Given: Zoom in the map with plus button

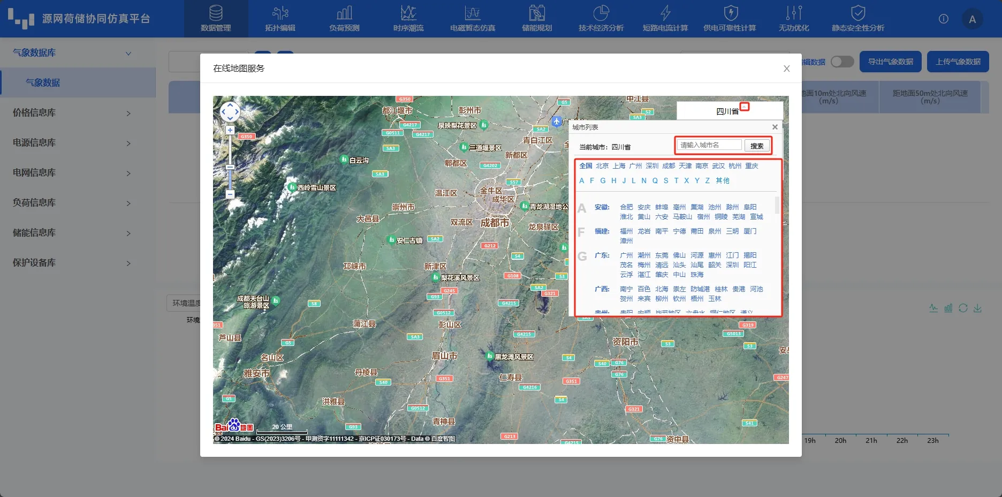Looking at the screenshot, I should click(230, 130).
